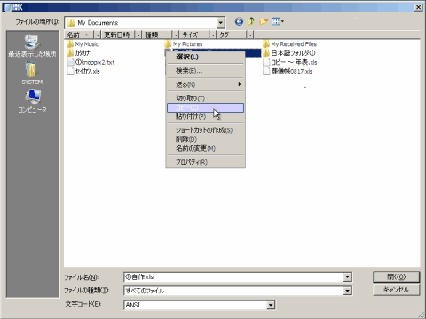Click the キャンセル button
The width and height of the screenshot is (426, 319).
click(x=396, y=290)
